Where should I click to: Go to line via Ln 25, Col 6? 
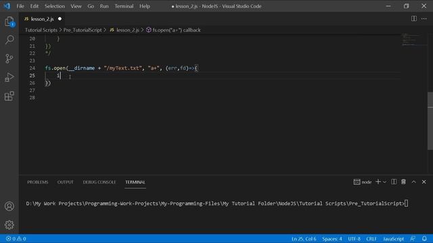pyautogui.click(x=304, y=238)
